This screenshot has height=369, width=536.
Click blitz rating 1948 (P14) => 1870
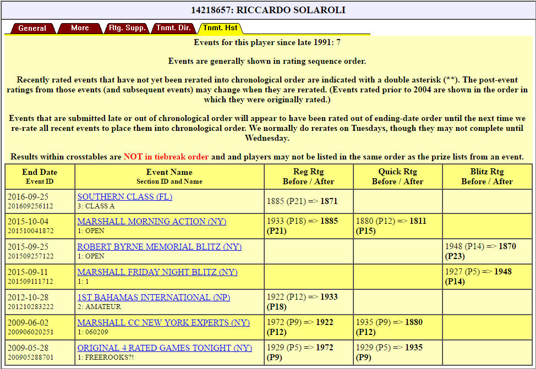[x=480, y=251]
